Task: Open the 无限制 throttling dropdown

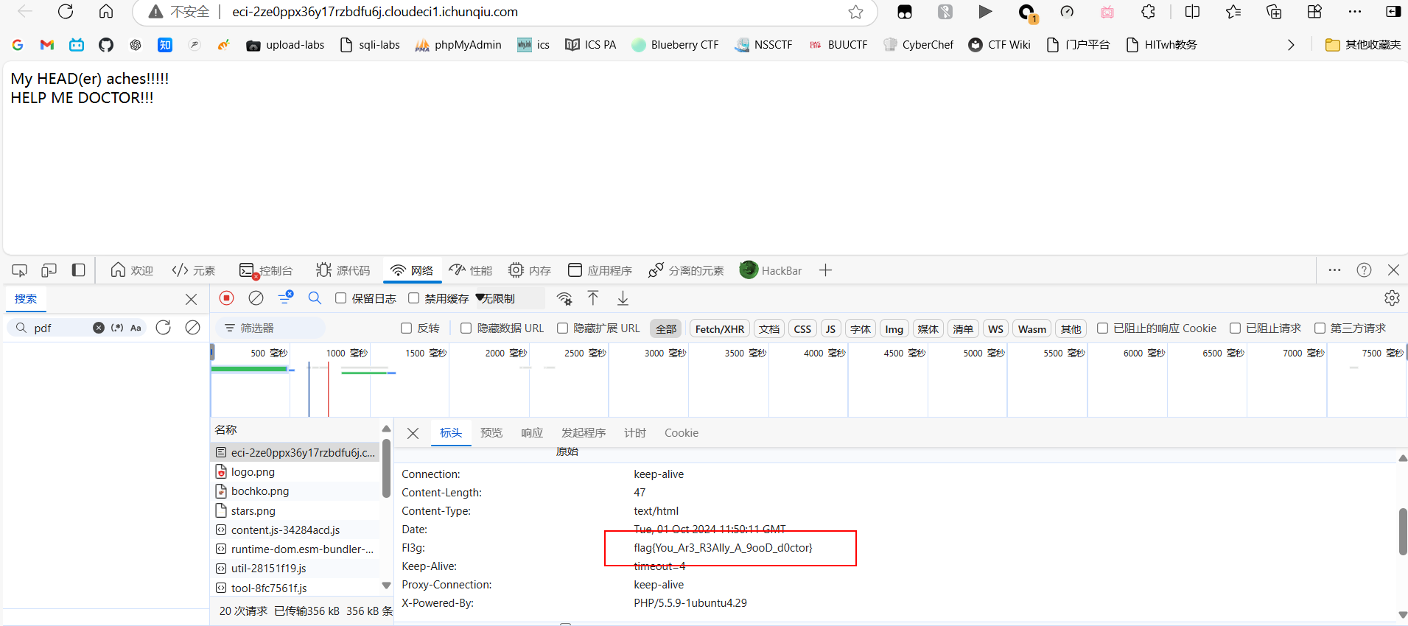Action: pyautogui.click(x=508, y=298)
